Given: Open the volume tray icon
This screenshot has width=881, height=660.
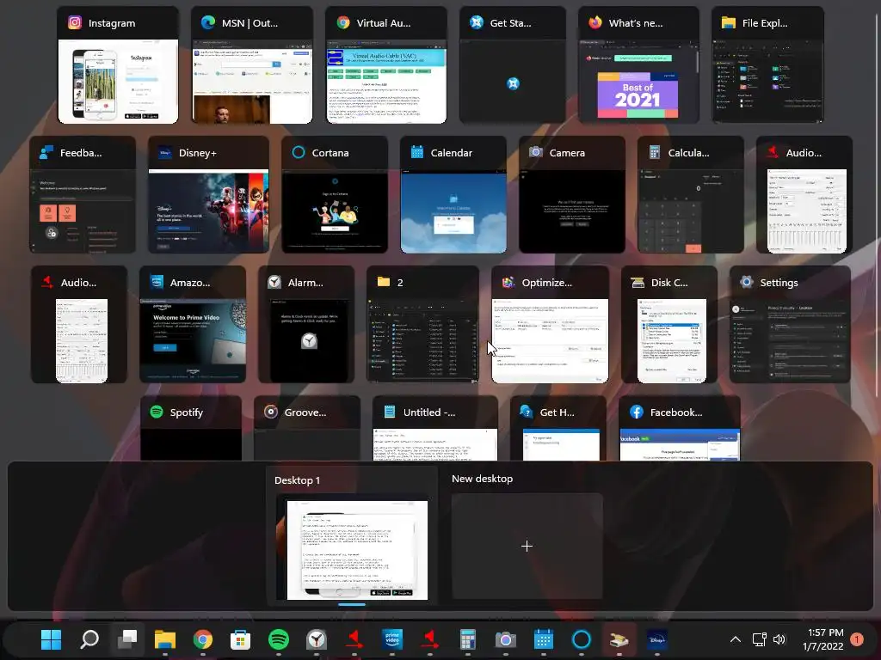Looking at the screenshot, I should tap(779, 639).
